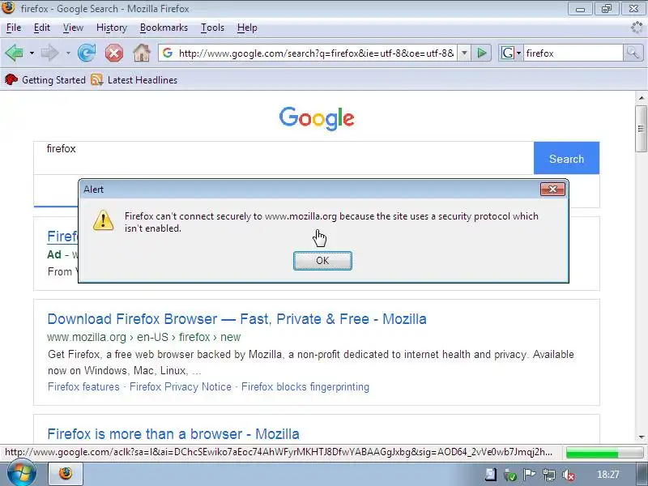
Task: Click the Home icon in toolbar
Action: pos(141,53)
